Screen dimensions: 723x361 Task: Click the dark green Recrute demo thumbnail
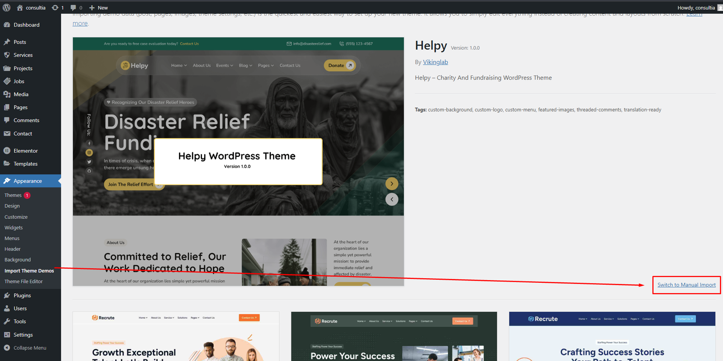coord(394,336)
